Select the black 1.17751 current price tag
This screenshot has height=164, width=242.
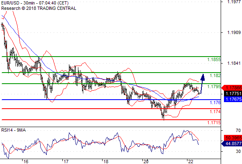(233, 93)
